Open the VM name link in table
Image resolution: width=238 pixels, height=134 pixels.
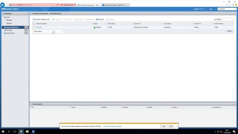point(40,27)
